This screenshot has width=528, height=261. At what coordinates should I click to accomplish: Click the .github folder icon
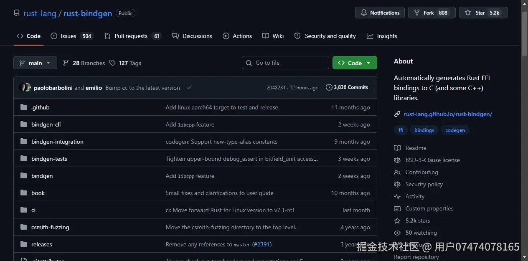tap(24, 107)
